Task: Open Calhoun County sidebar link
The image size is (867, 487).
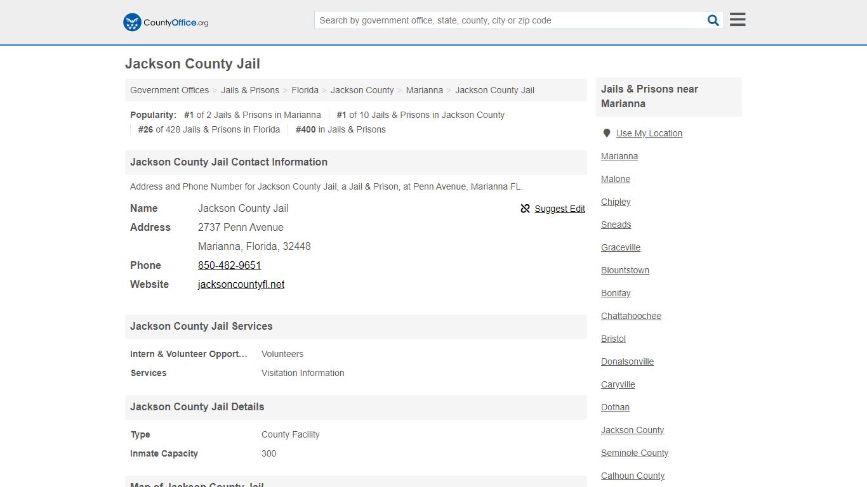Action: click(633, 476)
